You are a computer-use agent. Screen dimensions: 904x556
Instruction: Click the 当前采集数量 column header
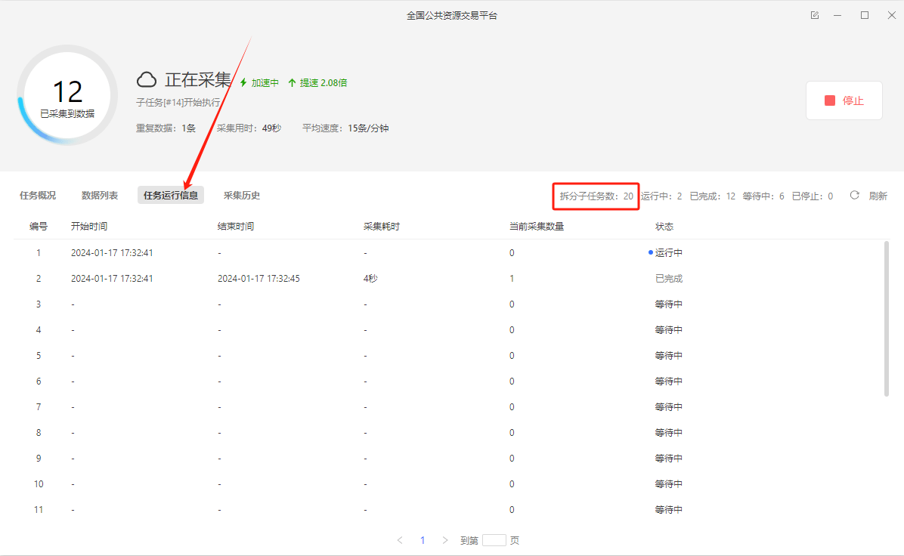pyautogui.click(x=536, y=227)
